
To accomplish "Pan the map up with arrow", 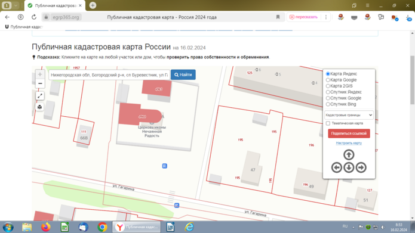I will click(349, 155).
